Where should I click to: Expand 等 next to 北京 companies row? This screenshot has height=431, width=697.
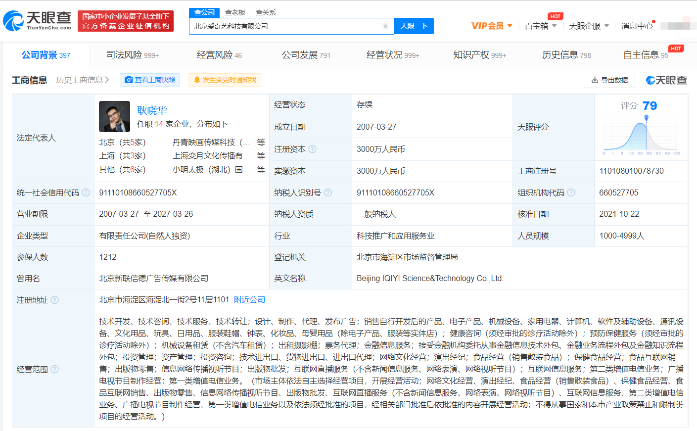click(261, 143)
